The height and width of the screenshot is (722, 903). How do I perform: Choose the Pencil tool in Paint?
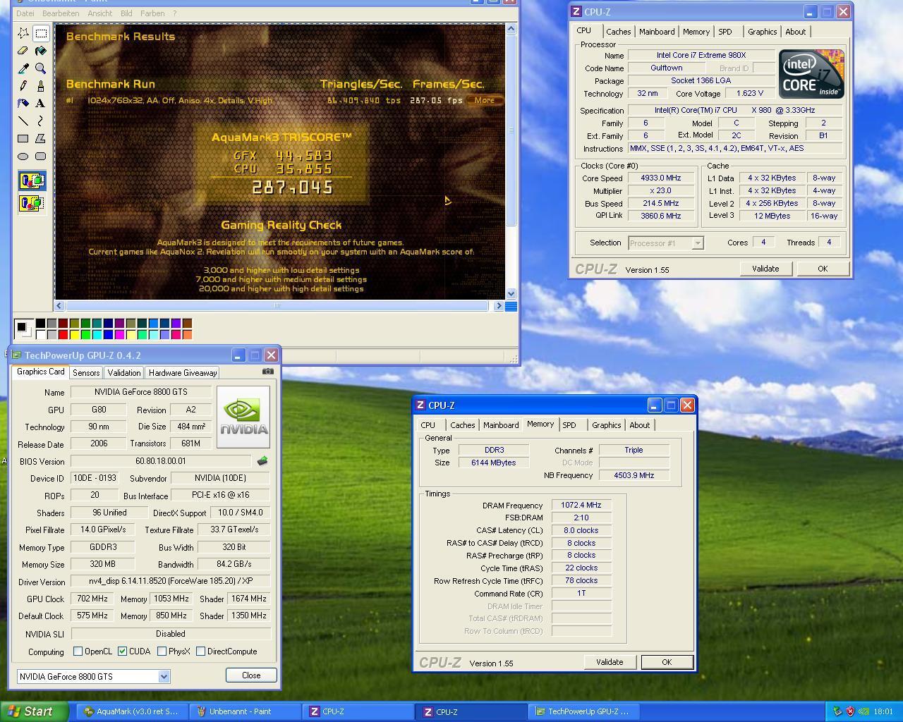(23, 86)
